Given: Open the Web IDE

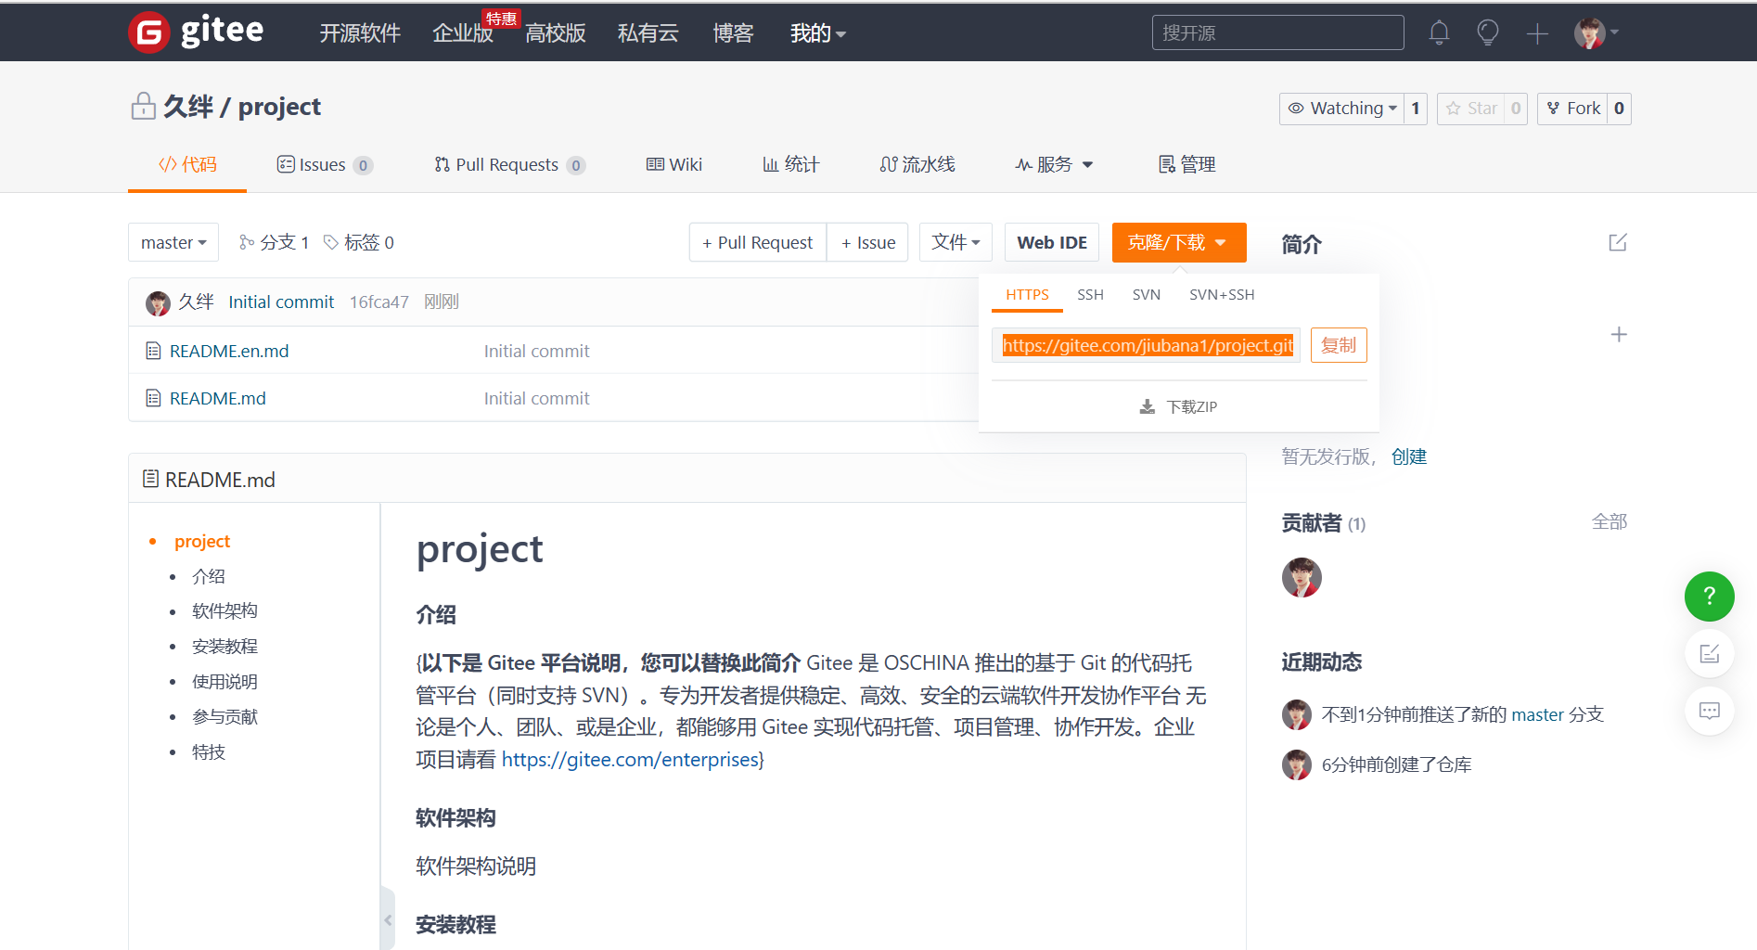Looking at the screenshot, I should (x=1051, y=243).
